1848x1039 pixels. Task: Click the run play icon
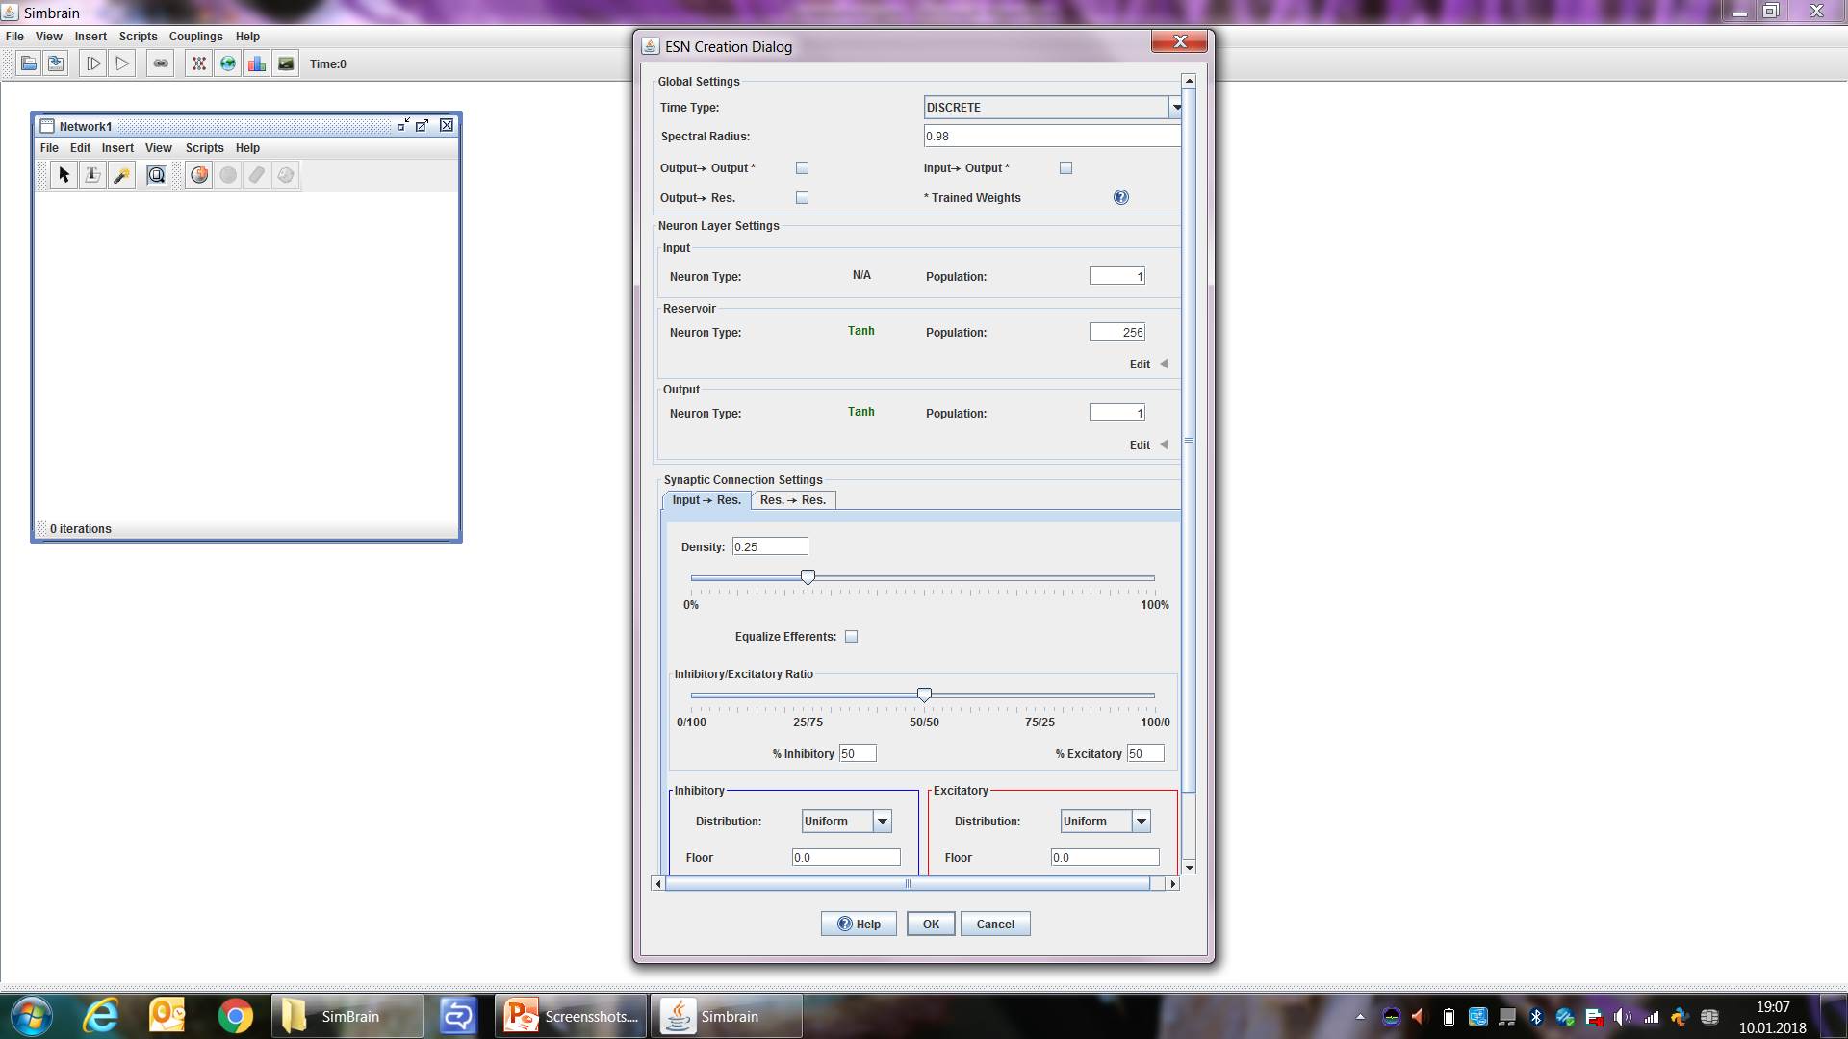pos(122,63)
